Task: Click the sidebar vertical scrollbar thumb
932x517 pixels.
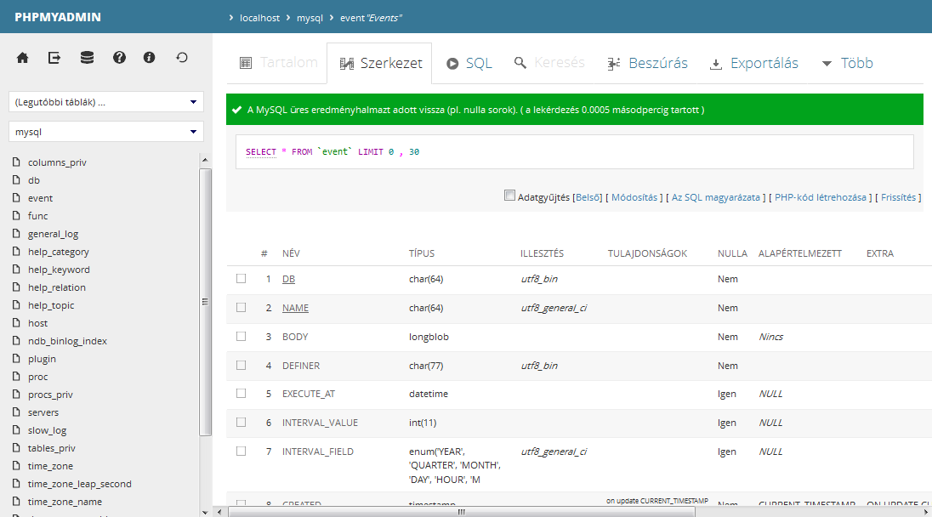Action: pyautogui.click(x=205, y=302)
